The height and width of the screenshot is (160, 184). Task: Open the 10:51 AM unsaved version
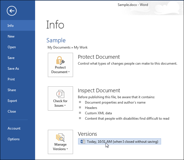(x=122, y=142)
